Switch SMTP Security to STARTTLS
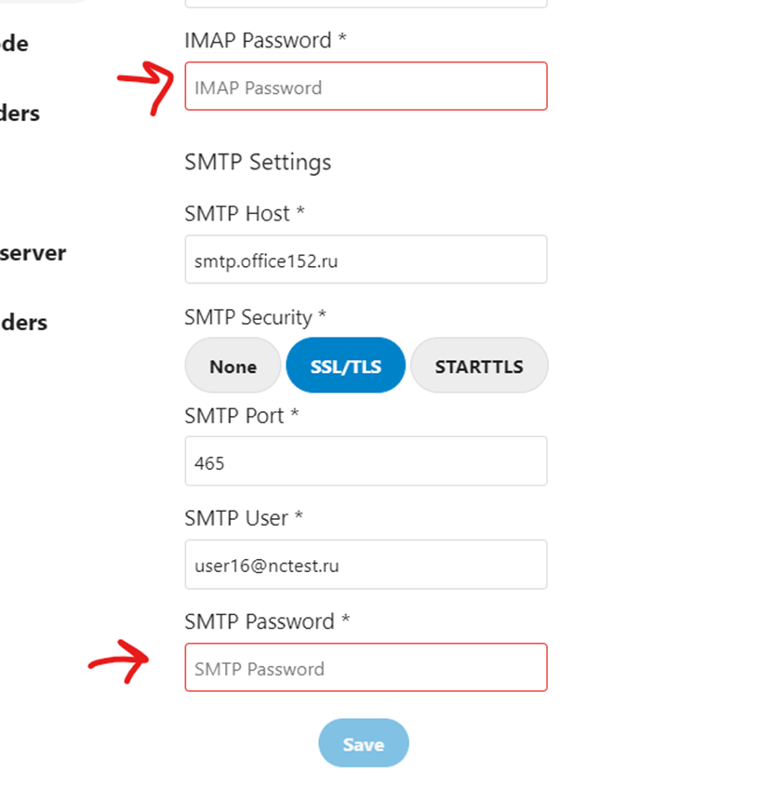Image resolution: width=758 pixels, height=787 pixels. pos(479,366)
